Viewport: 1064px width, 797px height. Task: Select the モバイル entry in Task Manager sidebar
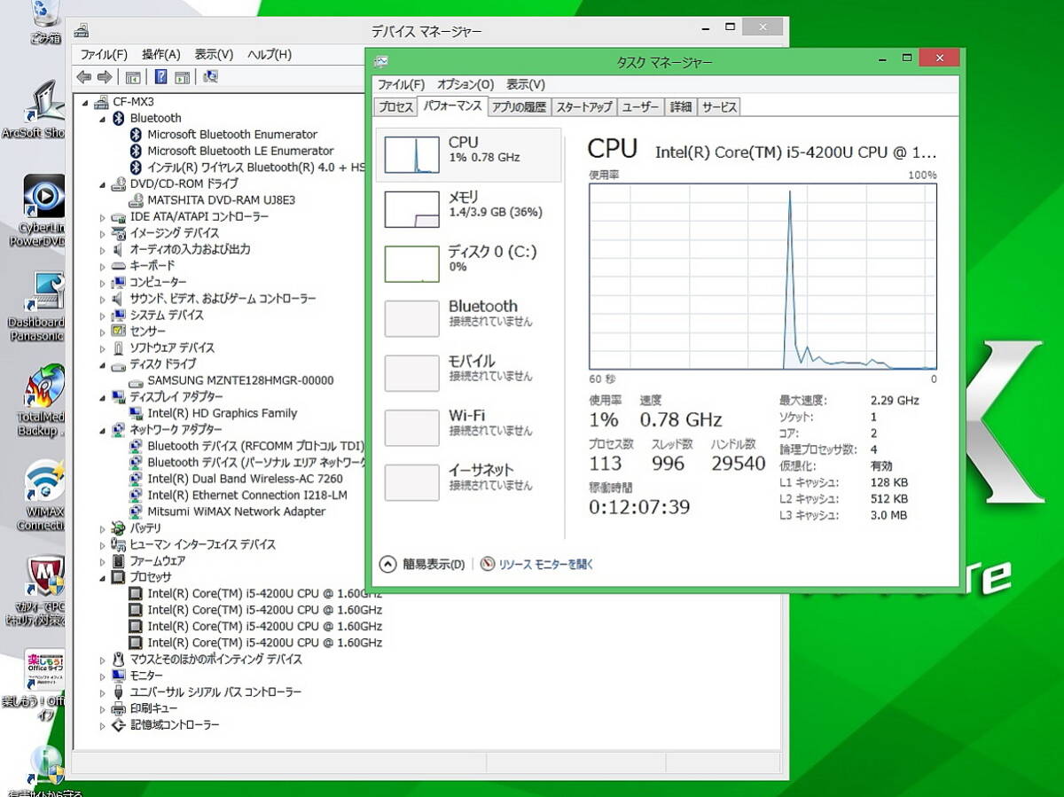(470, 373)
